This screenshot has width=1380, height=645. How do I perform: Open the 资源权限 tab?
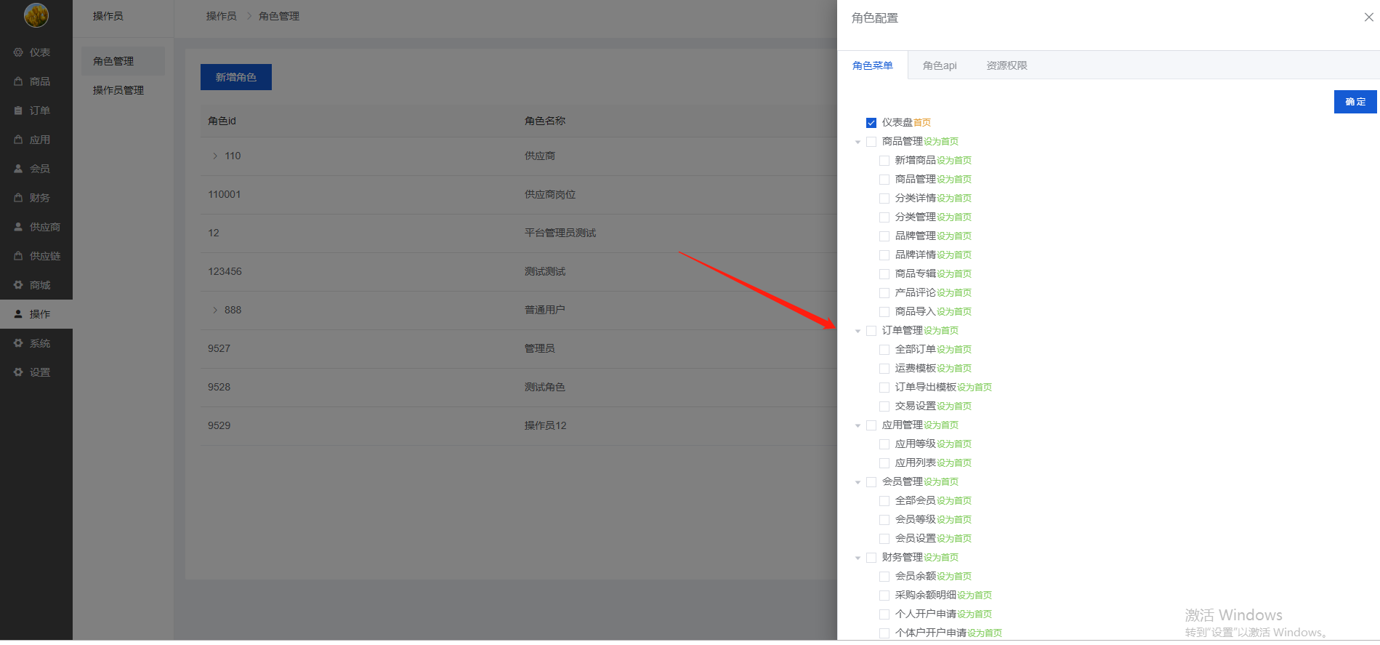[1006, 65]
